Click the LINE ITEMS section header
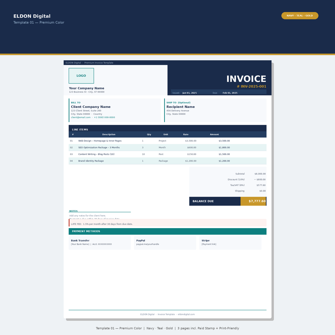The image size is (335, 335). [x=167, y=128]
